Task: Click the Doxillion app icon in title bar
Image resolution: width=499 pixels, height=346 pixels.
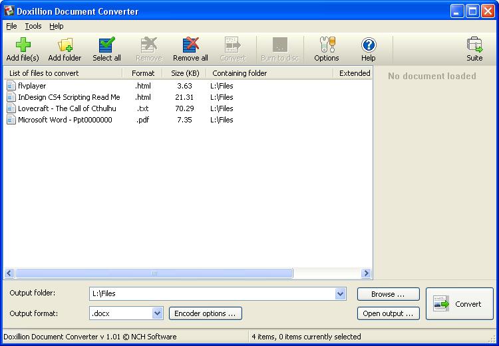Action: click(x=9, y=11)
